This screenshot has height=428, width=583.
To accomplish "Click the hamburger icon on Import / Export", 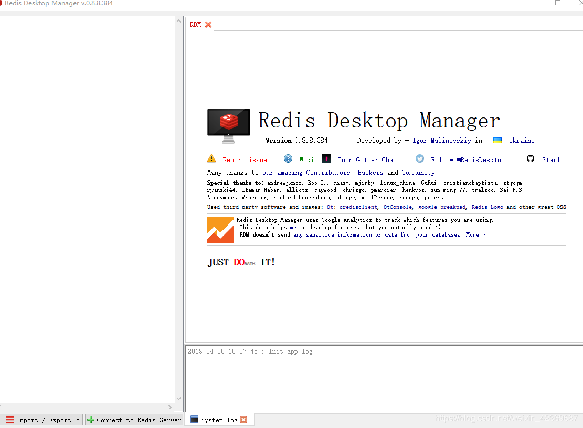I will (10, 420).
